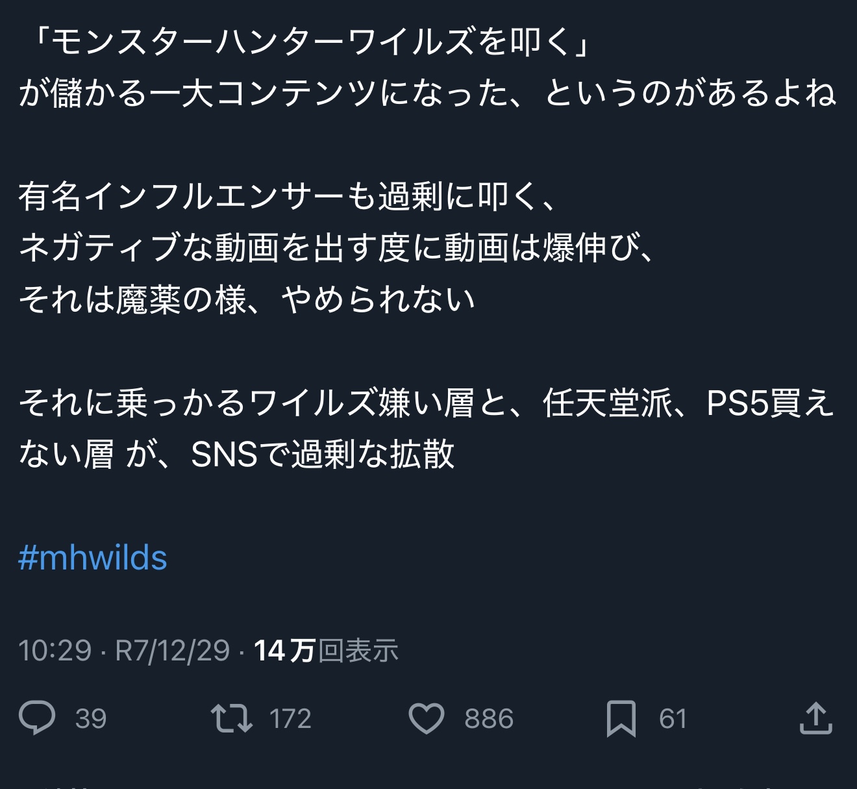Click the first line 「モンスターハンターワイルズを叩く」
The height and width of the screenshot is (789, 857).
point(310,43)
